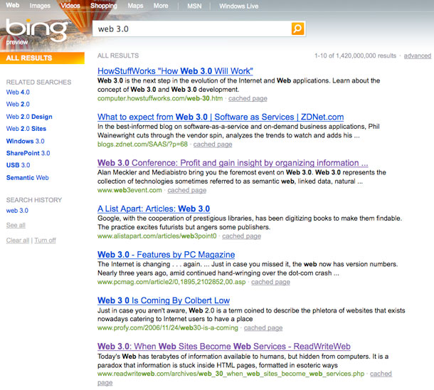Click inside the search box
The height and width of the screenshot is (390, 434).
[x=192, y=28]
